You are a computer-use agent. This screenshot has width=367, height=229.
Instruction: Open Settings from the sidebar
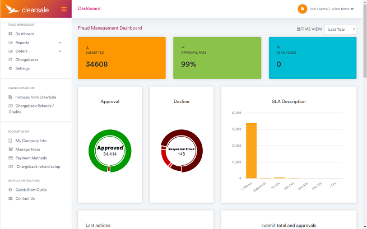click(22, 68)
